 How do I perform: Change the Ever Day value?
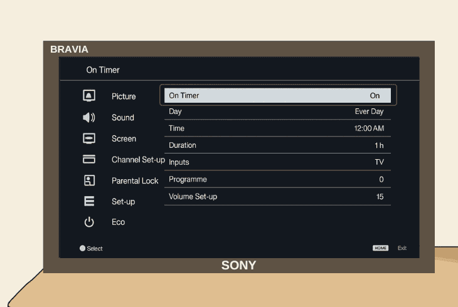(369, 112)
